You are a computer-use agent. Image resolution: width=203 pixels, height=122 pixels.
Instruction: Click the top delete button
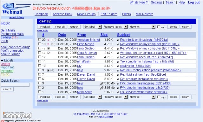tap(174, 27)
